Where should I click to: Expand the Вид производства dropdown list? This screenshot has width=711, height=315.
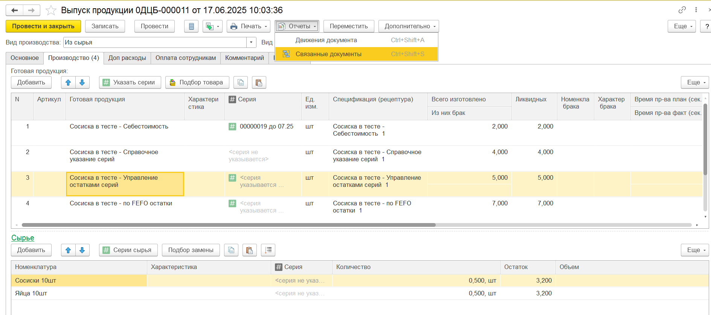point(251,43)
